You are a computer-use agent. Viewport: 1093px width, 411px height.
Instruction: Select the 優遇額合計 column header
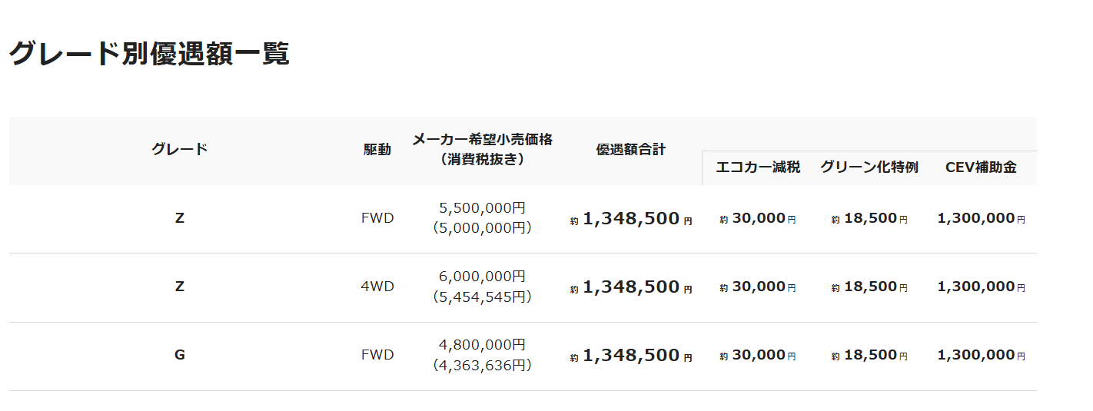click(x=630, y=150)
